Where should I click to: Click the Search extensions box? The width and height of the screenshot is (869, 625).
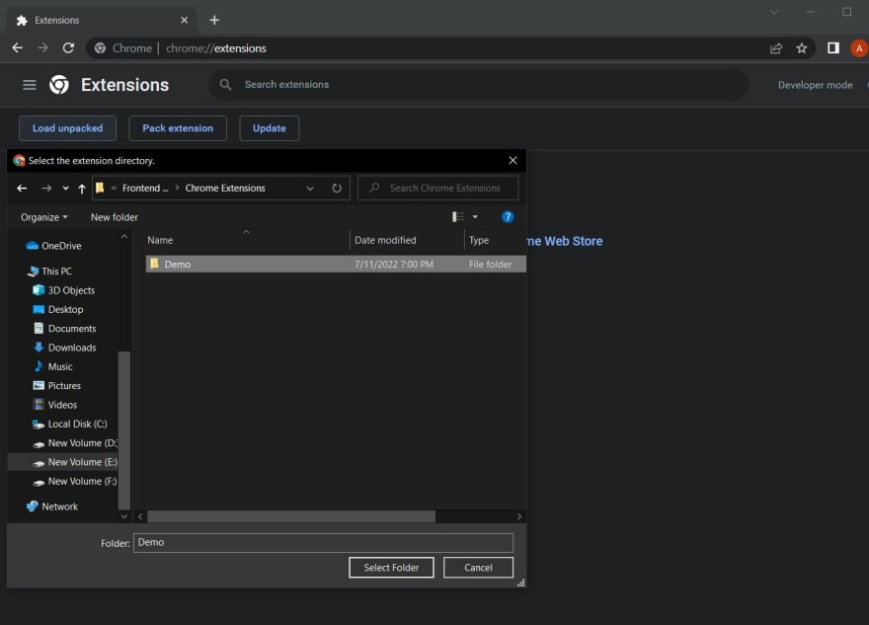tap(478, 85)
